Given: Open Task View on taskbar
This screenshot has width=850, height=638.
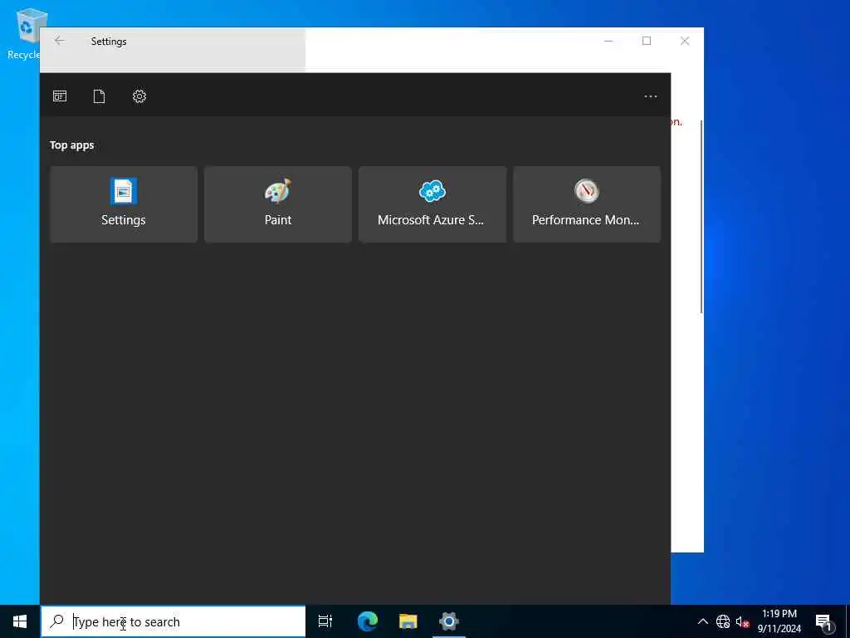Looking at the screenshot, I should pyautogui.click(x=325, y=621).
